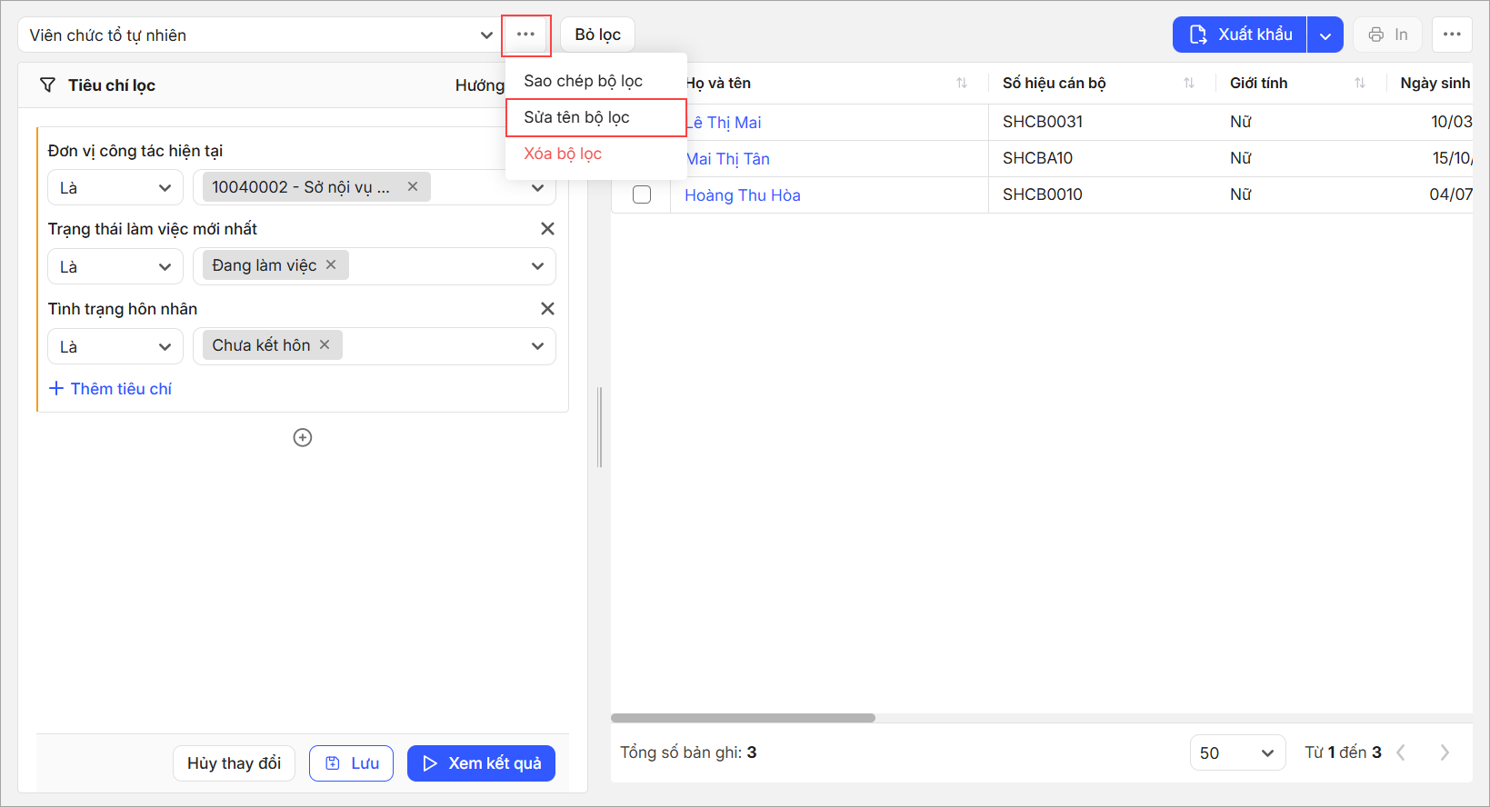The height and width of the screenshot is (807, 1490).
Task: Choose Xóa bộ lọc from menu
Action: click(563, 154)
